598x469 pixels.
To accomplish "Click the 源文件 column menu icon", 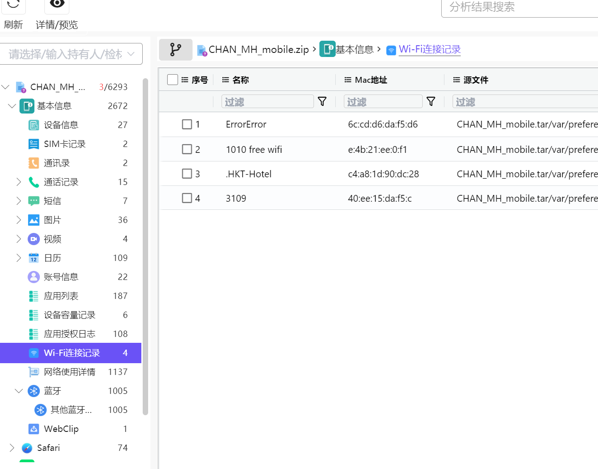I will 456,80.
